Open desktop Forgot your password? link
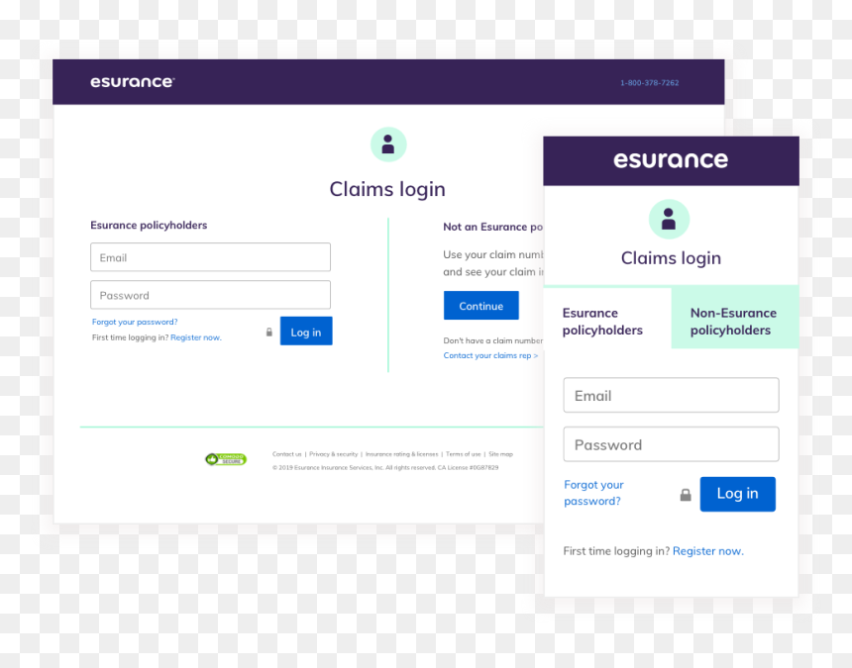852x668 pixels. tap(135, 322)
